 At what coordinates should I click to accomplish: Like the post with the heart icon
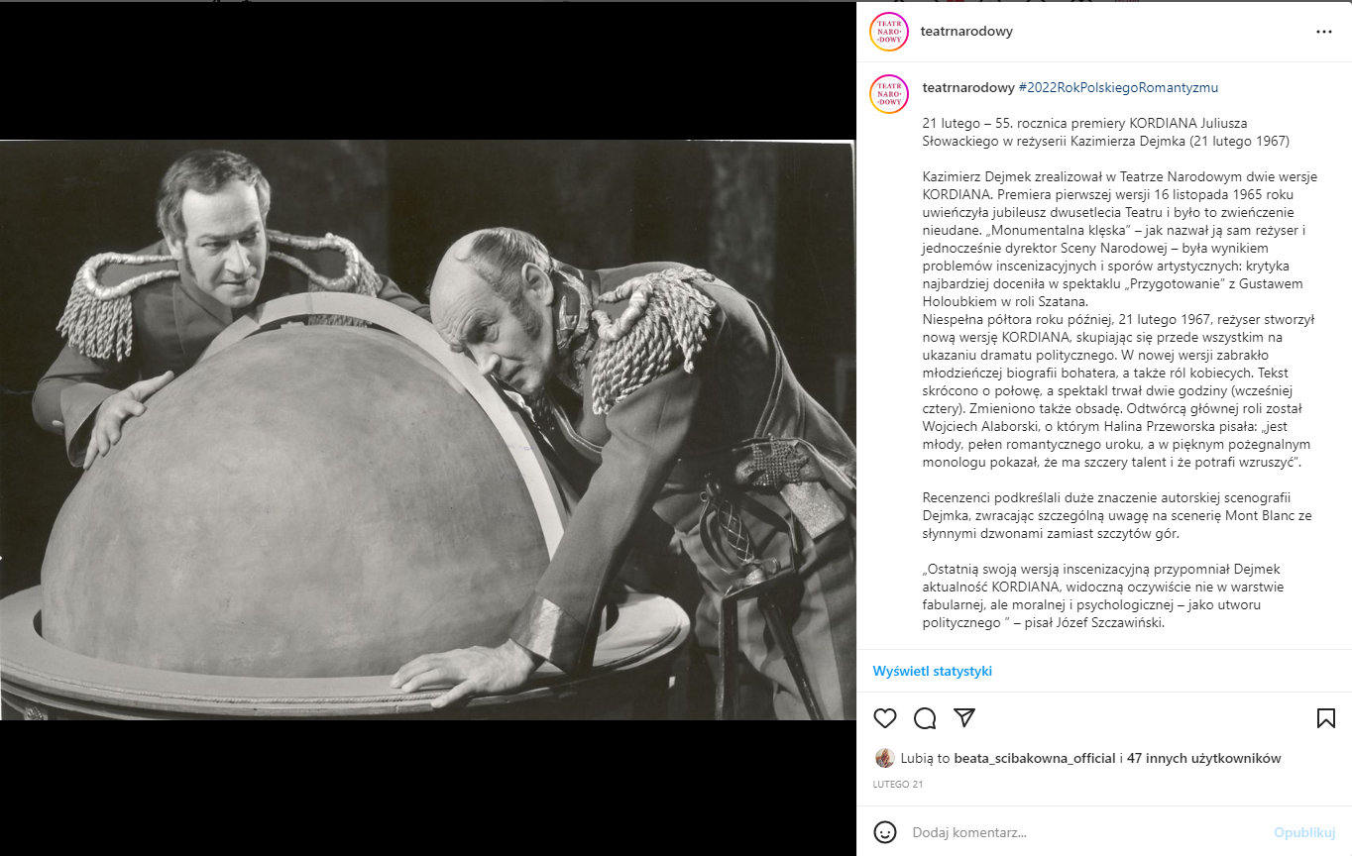coord(885,718)
